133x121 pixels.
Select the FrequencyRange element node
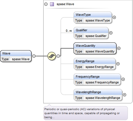point(97,79)
